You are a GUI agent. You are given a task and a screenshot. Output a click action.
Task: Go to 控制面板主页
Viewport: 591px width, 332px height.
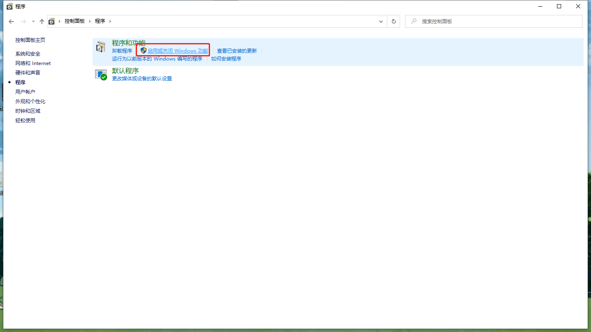point(30,40)
